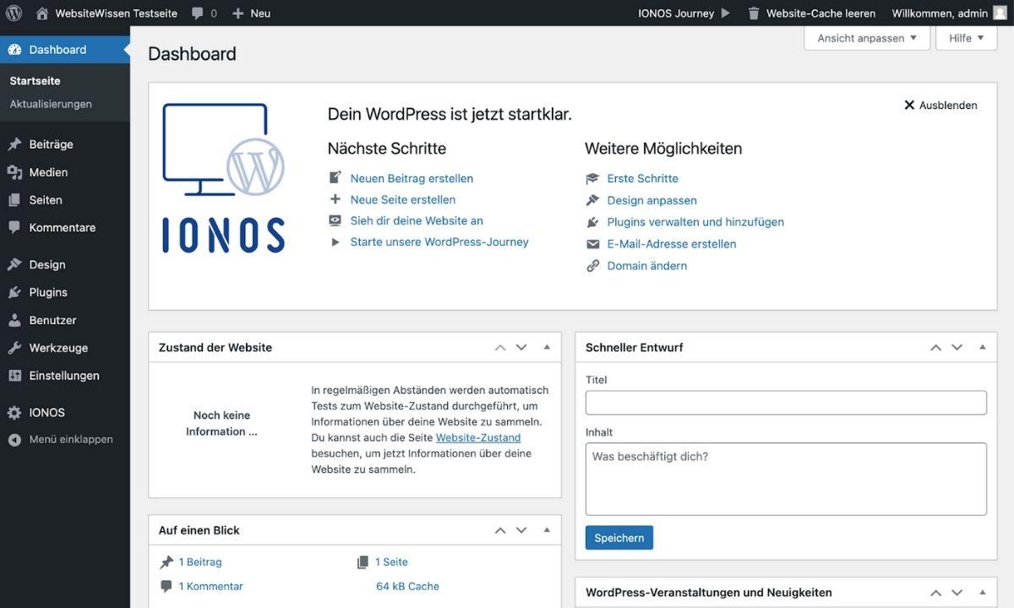The height and width of the screenshot is (608, 1014).
Task: Open the comments bubble icon in admin bar
Action: click(198, 14)
